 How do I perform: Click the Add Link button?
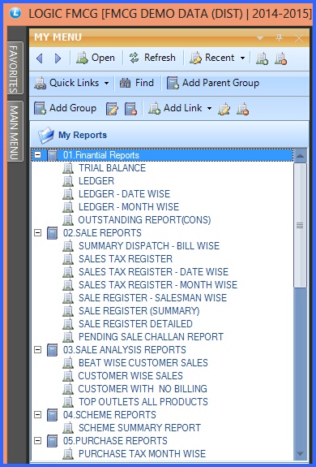tap(175, 108)
